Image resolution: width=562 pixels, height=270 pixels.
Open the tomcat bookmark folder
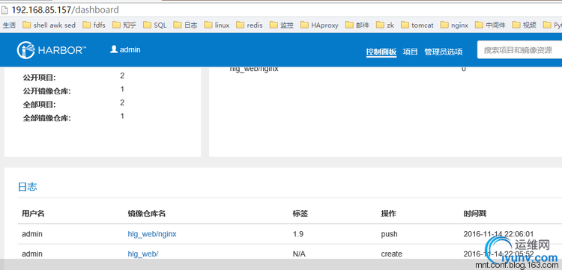417,25
